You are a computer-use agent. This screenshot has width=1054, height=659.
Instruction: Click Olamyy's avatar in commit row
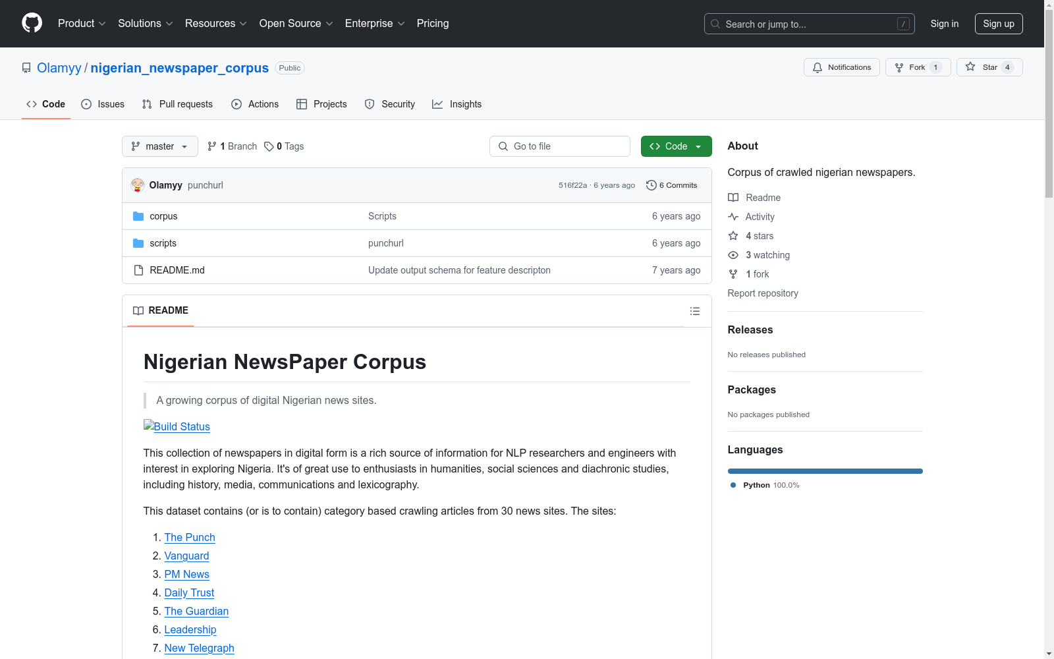[138, 185]
